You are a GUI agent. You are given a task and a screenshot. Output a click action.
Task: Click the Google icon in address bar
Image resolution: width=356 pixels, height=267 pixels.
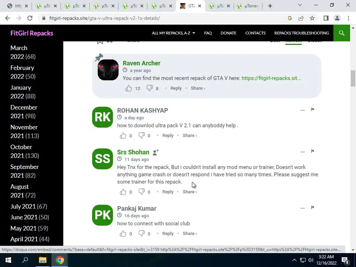[290, 18]
